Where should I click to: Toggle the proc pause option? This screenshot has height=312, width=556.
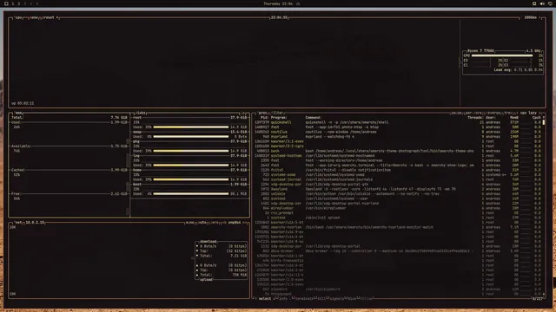[456, 114]
